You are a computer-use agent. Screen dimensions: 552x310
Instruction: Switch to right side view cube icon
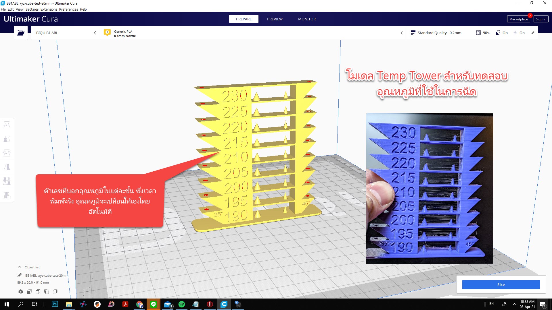[55, 292]
